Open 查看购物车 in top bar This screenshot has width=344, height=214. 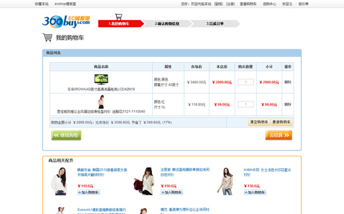click(x=248, y=4)
